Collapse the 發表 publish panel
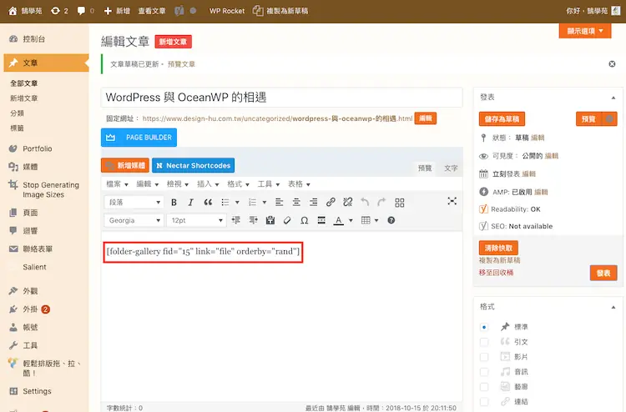 click(613, 98)
